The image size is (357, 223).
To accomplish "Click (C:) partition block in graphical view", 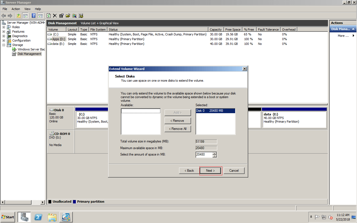I will click(92, 119).
